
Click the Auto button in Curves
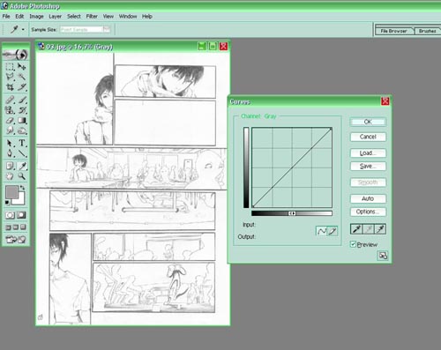point(368,198)
